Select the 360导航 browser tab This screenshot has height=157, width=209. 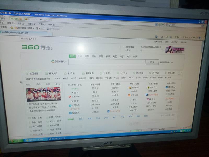tap(23, 33)
